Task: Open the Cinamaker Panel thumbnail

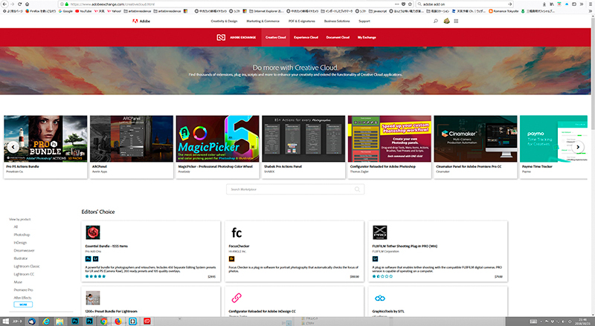Action: [475, 139]
